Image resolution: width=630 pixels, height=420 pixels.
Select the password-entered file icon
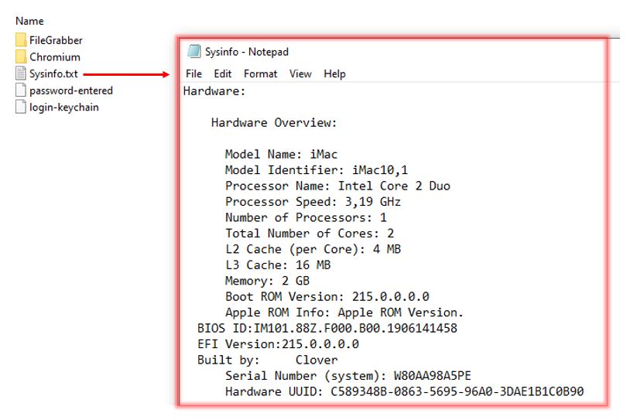[21, 90]
